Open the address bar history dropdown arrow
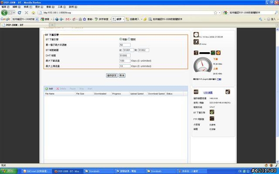Screen dimensions: 279x174 (x=220, y=13)
